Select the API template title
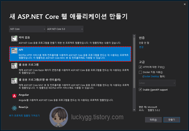This screenshot has width=189, height=131. coord(21,50)
